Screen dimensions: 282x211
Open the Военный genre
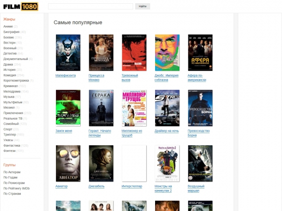click(x=10, y=48)
